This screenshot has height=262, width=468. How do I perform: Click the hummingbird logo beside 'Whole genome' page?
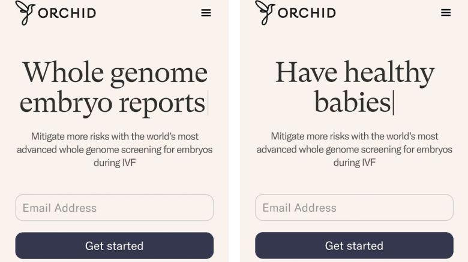coord(25,13)
